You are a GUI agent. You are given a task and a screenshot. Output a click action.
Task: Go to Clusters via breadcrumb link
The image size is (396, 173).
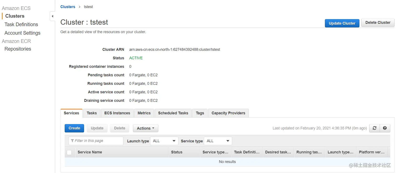pos(68,7)
